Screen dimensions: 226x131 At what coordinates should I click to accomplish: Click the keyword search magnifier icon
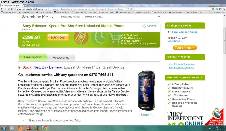click(x=52, y=17)
